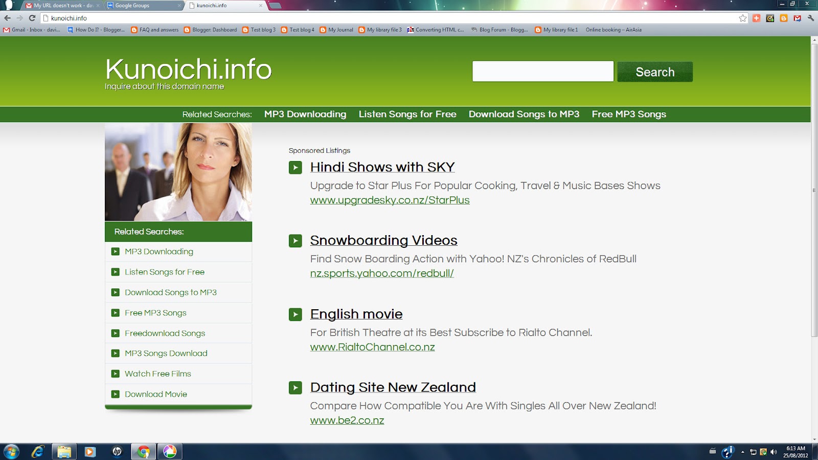Image resolution: width=818 pixels, height=460 pixels.
Task: Click the yellow checkmark extension icon
Action: point(770,18)
